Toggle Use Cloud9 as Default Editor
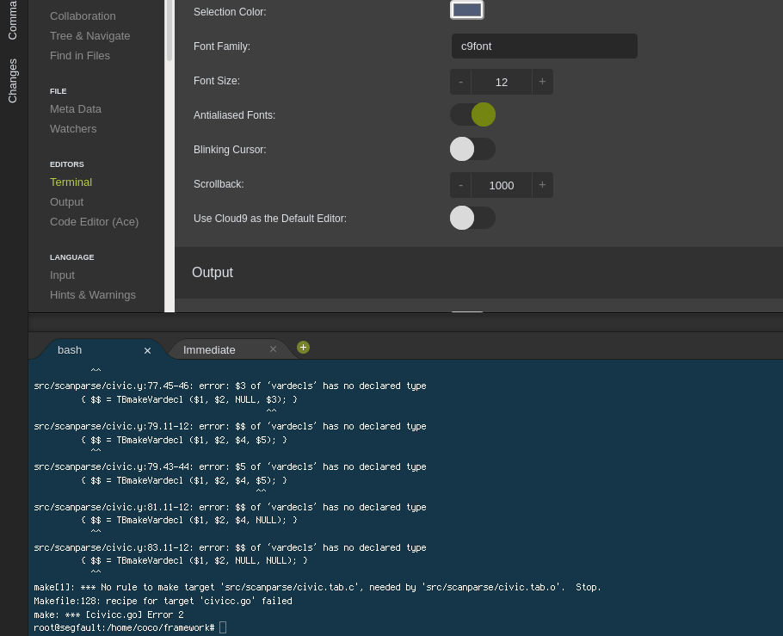The height and width of the screenshot is (636, 783). pyautogui.click(x=472, y=218)
